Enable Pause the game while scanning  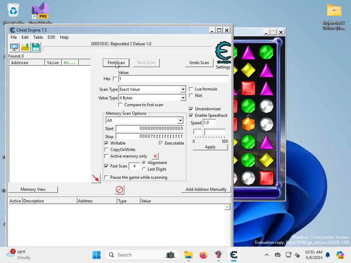pos(106,178)
